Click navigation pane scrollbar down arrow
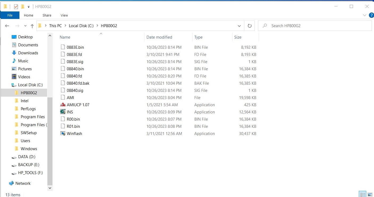Image resolution: width=374 pixels, height=197 pixels. [x=50, y=188]
